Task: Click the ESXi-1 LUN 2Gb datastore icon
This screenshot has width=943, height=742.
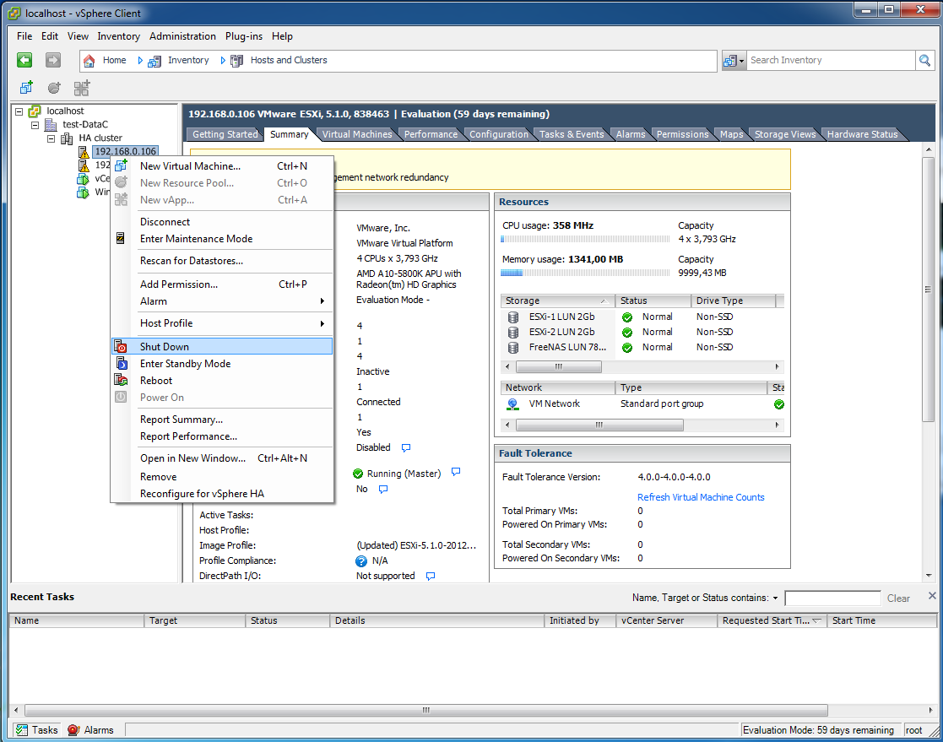Action: click(513, 317)
